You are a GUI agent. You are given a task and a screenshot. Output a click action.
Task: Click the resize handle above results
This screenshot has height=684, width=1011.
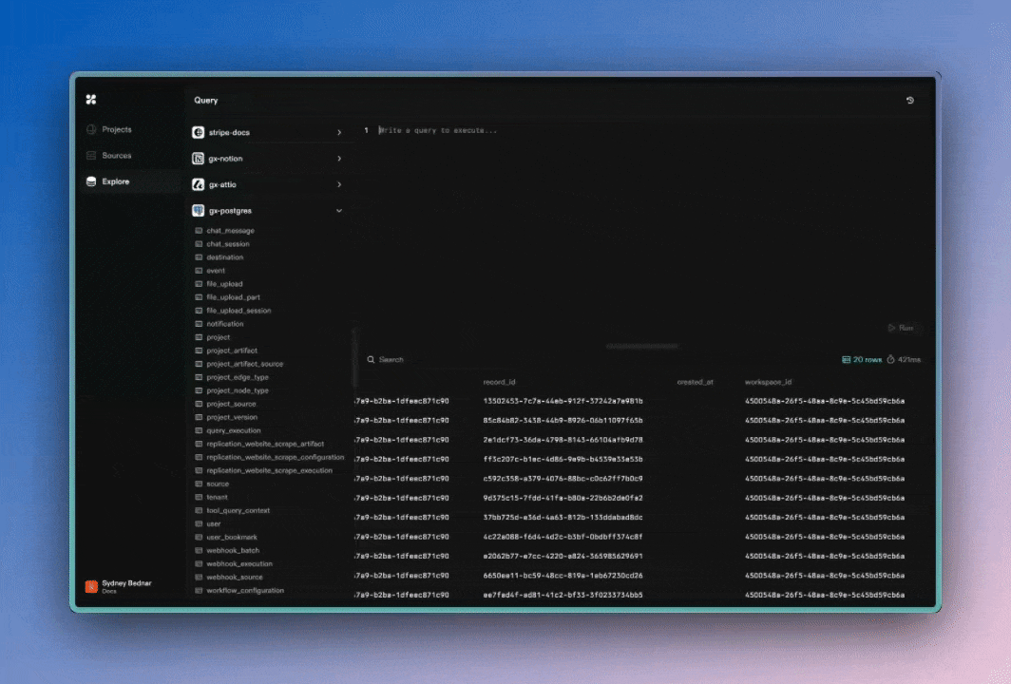[641, 346]
